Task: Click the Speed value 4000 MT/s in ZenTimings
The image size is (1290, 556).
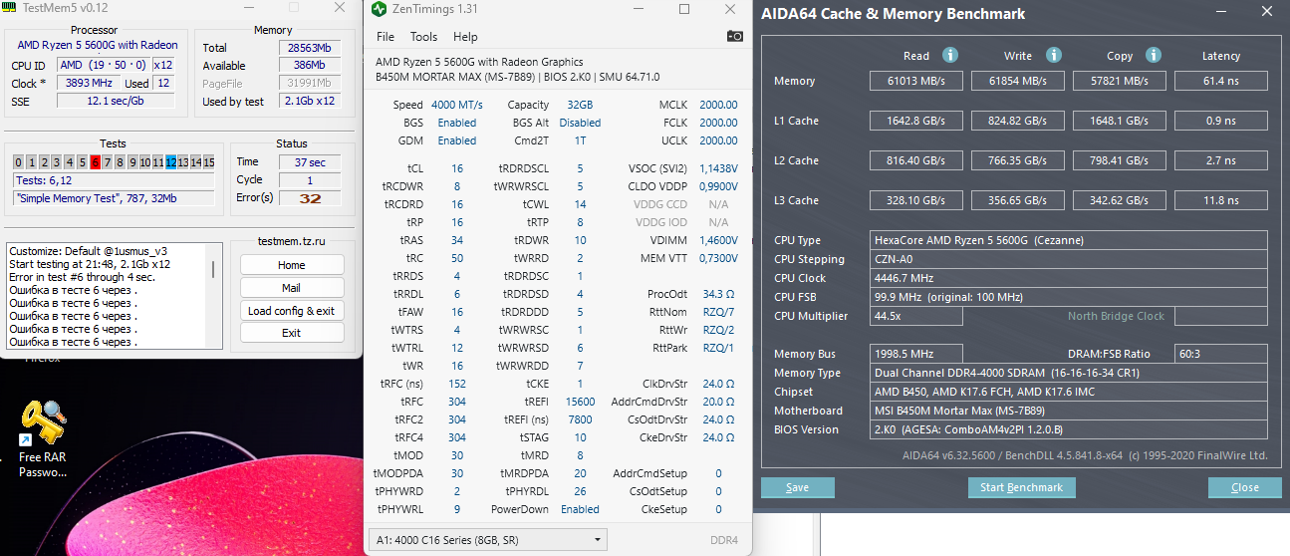Action: tap(456, 105)
